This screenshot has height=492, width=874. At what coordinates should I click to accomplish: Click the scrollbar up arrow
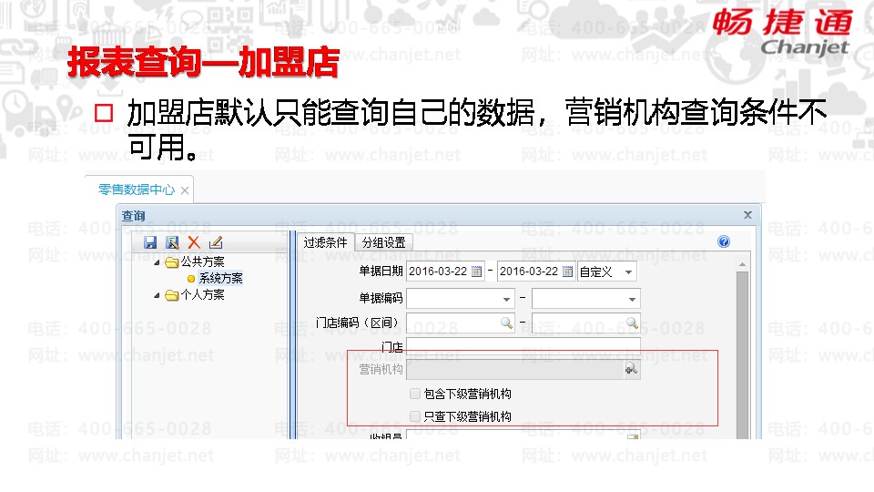[x=742, y=264]
